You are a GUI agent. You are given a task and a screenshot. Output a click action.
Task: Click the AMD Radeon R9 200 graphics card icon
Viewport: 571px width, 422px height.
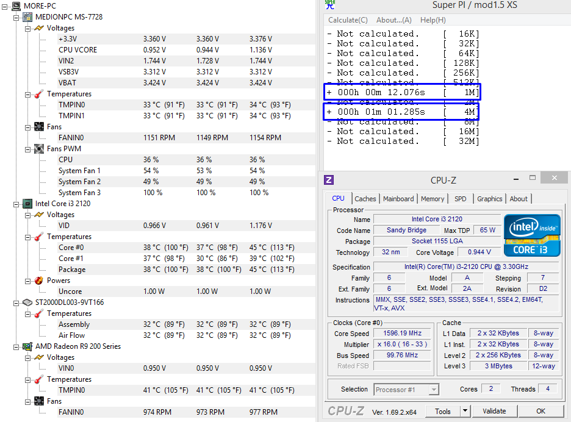[27, 346]
